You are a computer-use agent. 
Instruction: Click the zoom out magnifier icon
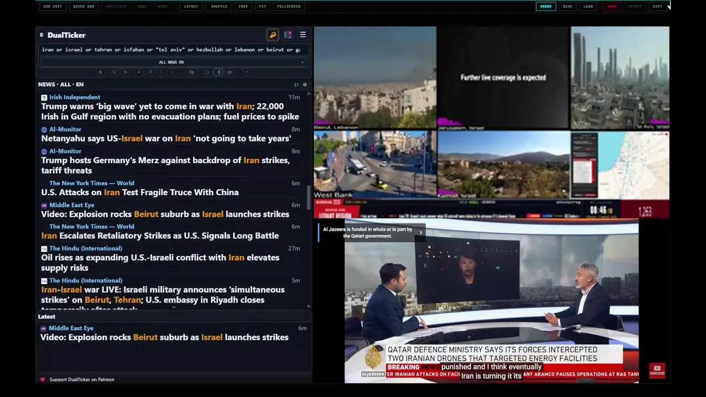[x=114, y=72]
